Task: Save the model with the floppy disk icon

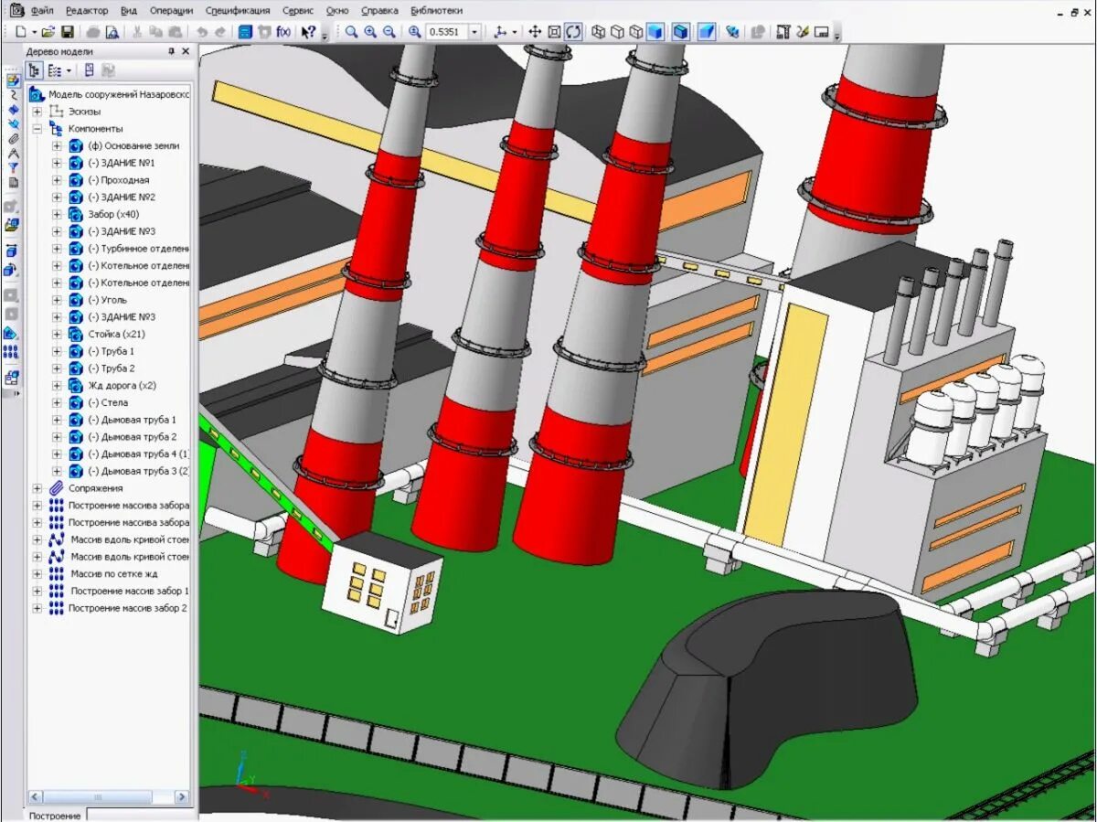Action: 68,32
